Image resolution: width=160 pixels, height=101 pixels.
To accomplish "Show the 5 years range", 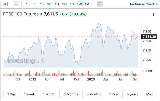I will [132, 94].
